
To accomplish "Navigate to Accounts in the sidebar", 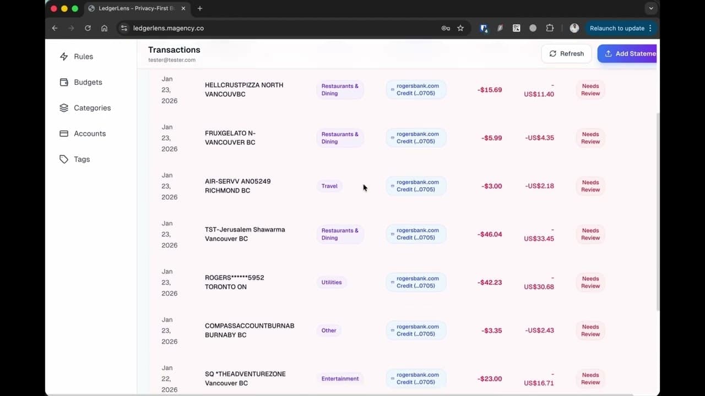I will click(x=89, y=133).
